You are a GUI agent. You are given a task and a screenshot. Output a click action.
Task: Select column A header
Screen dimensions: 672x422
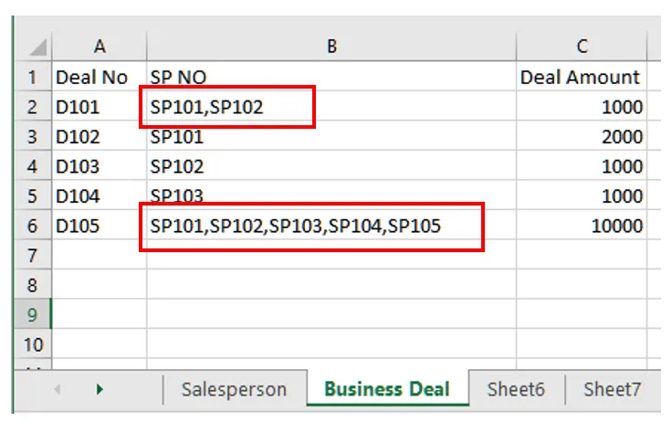(99, 47)
